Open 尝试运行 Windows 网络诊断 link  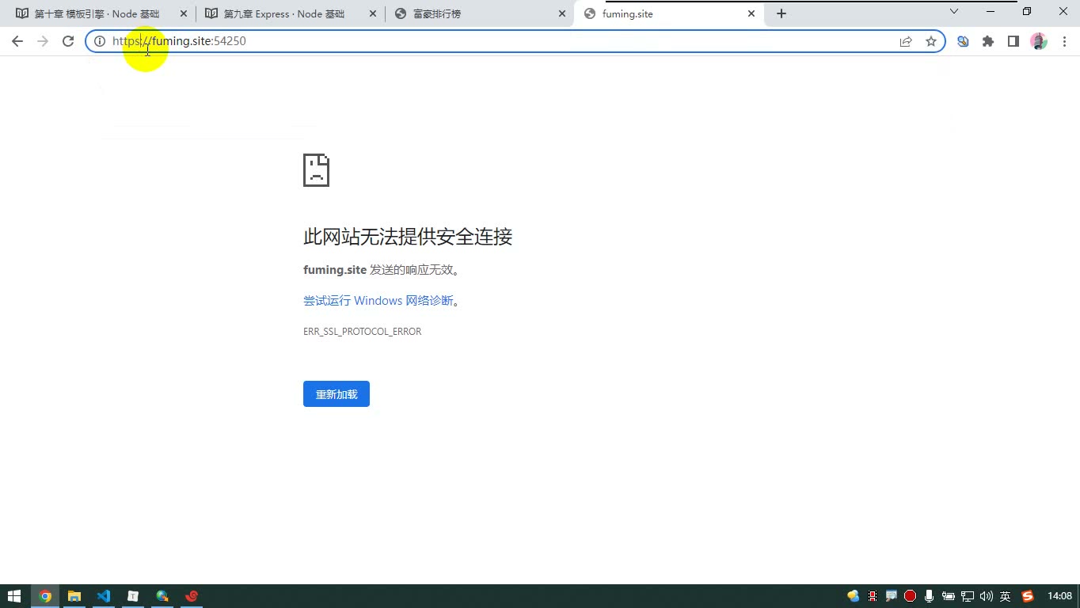click(378, 301)
